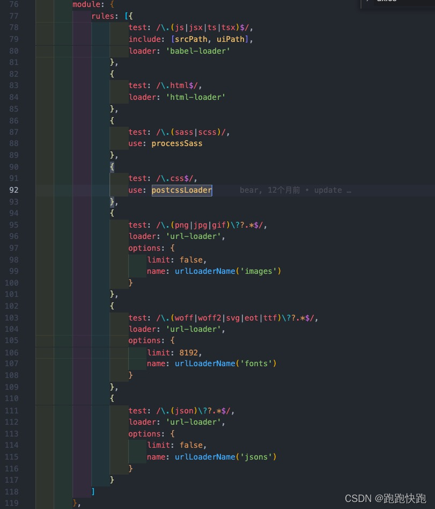Click the use key on line 88
This screenshot has width=435, height=509.
point(135,143)
